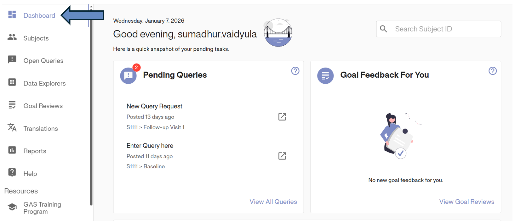The image size is (515, 223).
Task: Click the Dashboard grid icon in sidebar
Action: [x=12, y=14]
